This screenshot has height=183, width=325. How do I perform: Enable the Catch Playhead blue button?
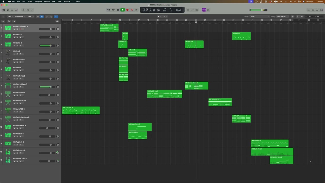pyautogui.click(x=56, y=17)
